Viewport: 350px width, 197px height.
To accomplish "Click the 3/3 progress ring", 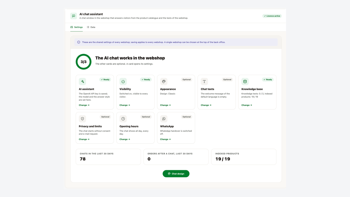I will [x=83, y=62].
